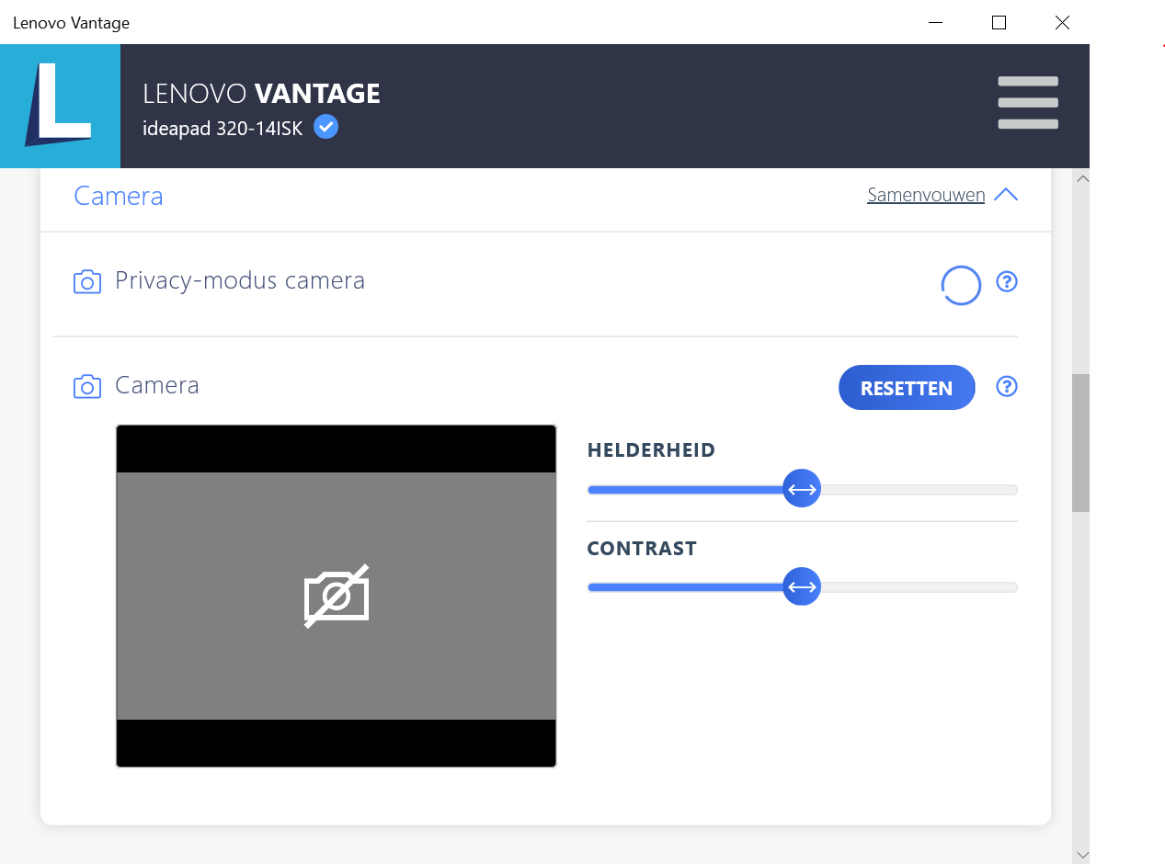This screenshot has width=1165, height=864.
Task: Click the camera icon beside Privacy-modus camera
Action: pos(86,282)
